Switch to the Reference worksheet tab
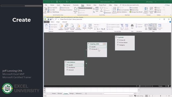 (x=79, y=93)
